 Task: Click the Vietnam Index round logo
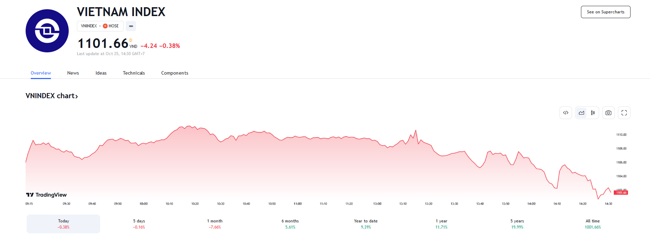click(47, 31)
